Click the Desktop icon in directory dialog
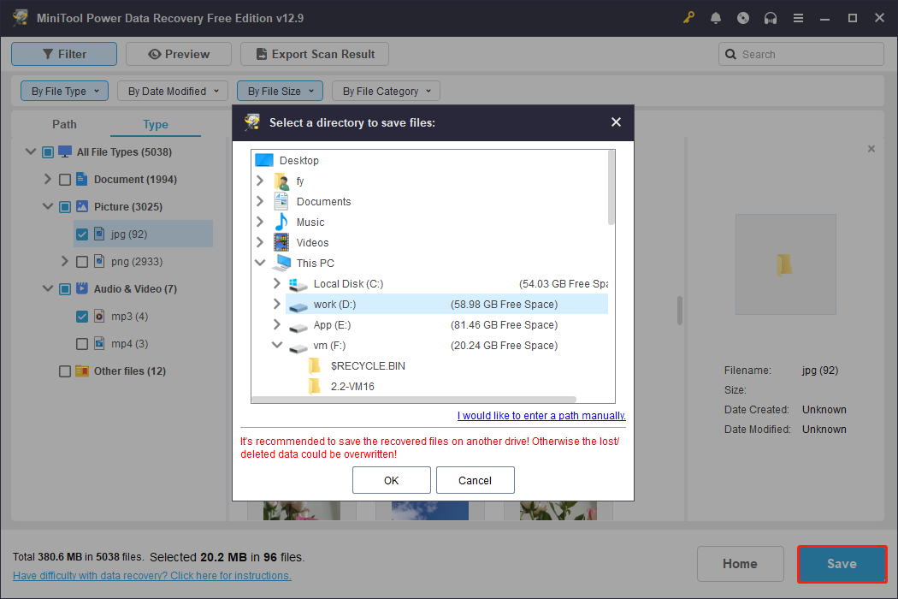The height and width of the screenshot is (599, 898). pyautogui.click(x=264, y=160)
